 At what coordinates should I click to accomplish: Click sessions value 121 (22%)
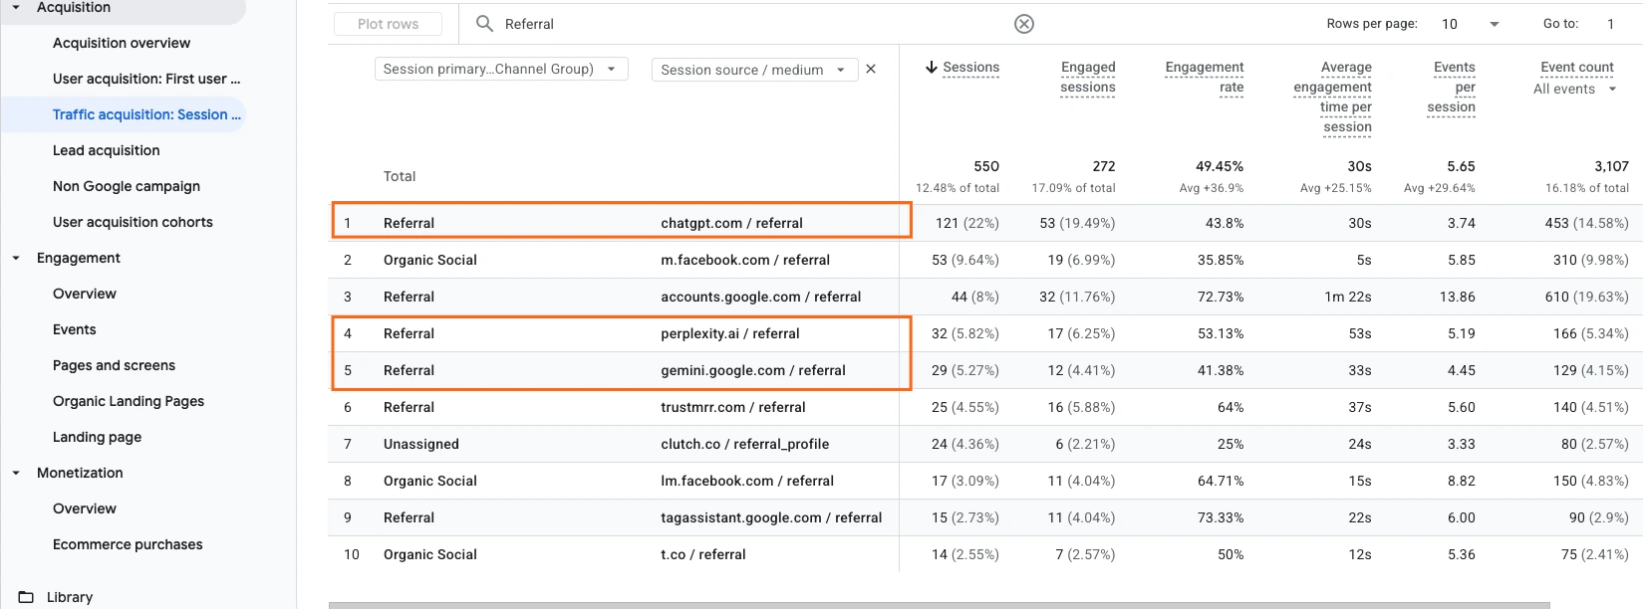coord(967,223)
